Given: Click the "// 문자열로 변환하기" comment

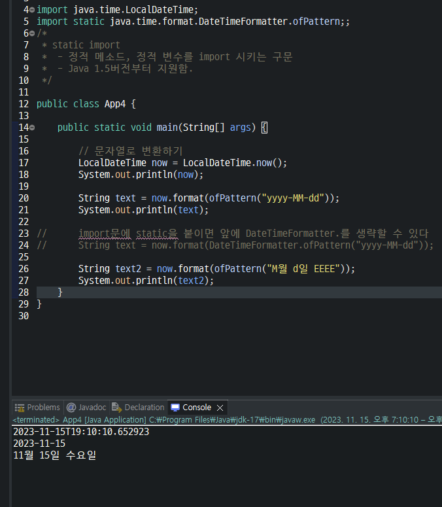Looking at the screenshot, I should [x=131, y=151].
